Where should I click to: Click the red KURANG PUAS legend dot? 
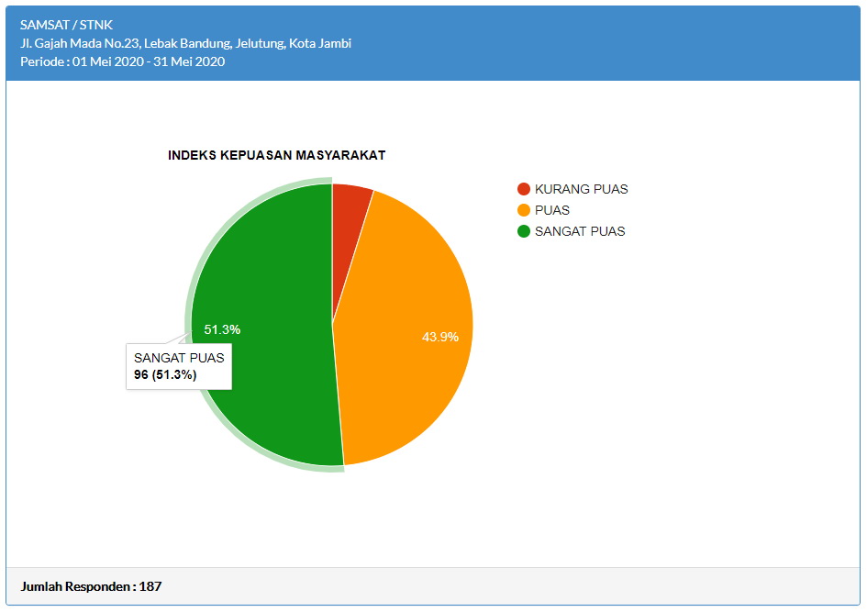pos(524,189)
